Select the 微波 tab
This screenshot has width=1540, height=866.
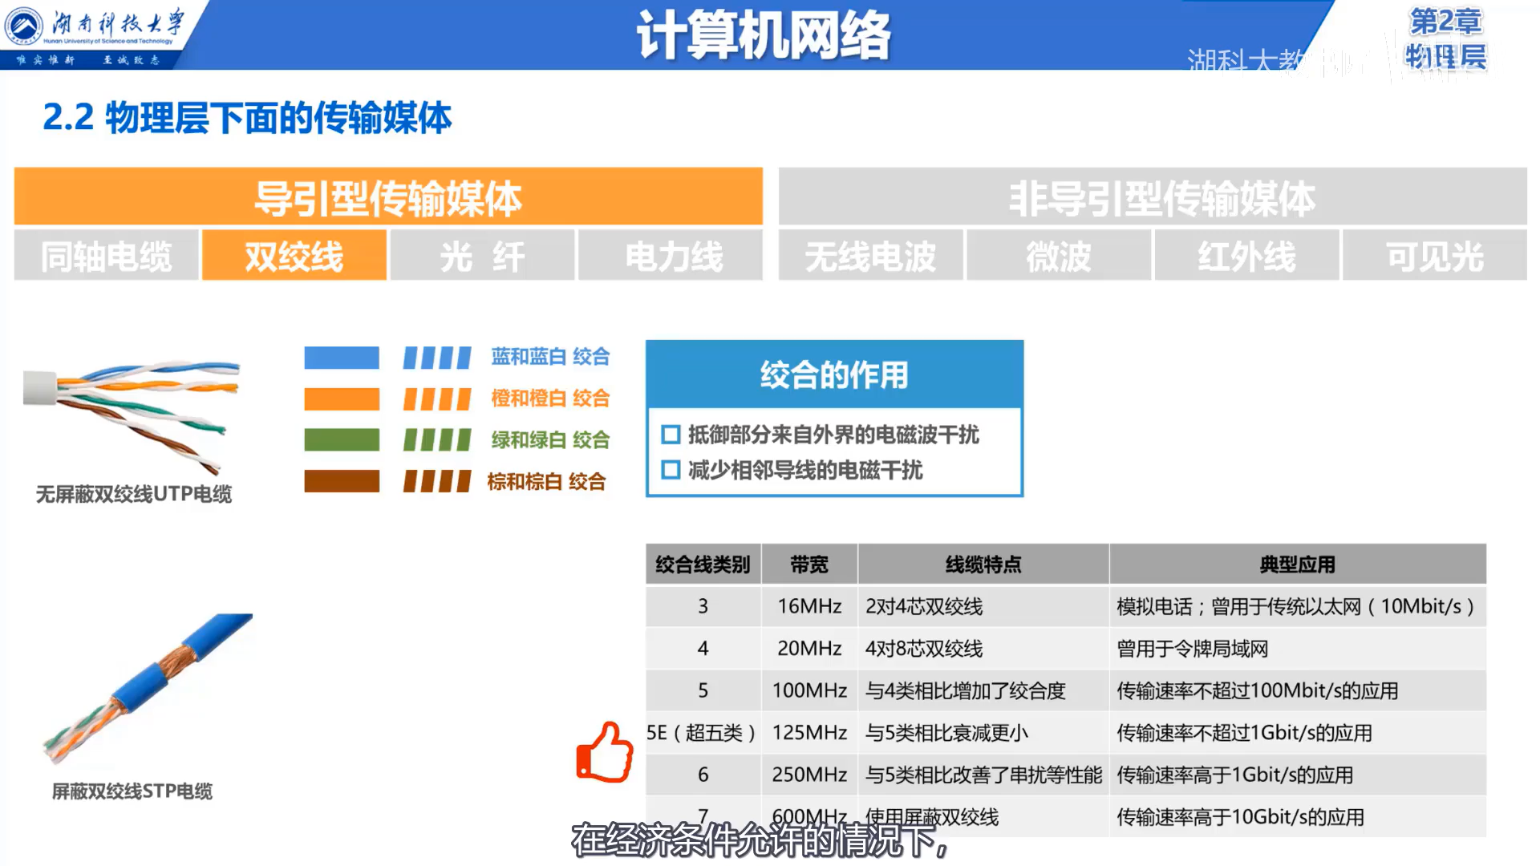1059,257
